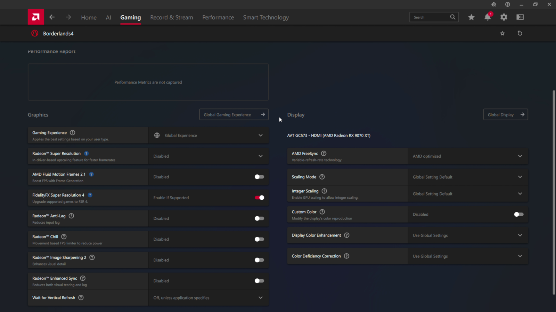Open Wait for Vertical Refresh dropdown

click(208, 298)
